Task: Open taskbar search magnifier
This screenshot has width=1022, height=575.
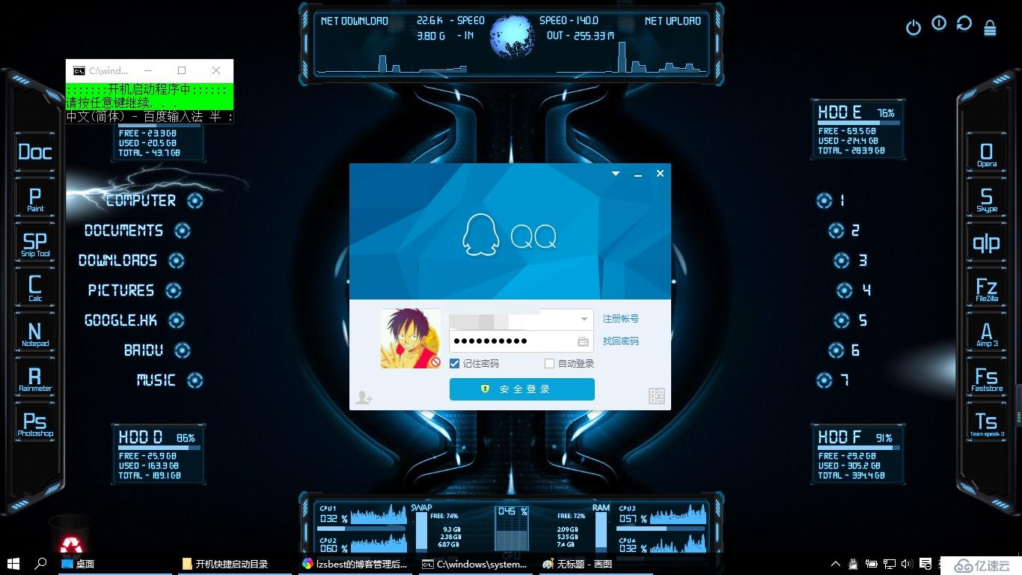Action: point(41,564)
